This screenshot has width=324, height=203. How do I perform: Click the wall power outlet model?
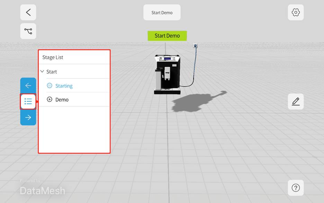(195, 45)
